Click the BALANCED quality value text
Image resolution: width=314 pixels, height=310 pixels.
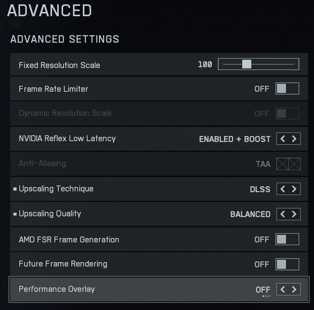[250, 214]
